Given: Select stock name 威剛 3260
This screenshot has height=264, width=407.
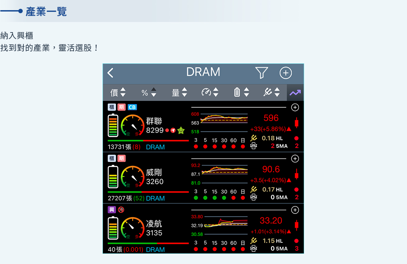Looking at the screenshot, I should (x=155, y=177).
